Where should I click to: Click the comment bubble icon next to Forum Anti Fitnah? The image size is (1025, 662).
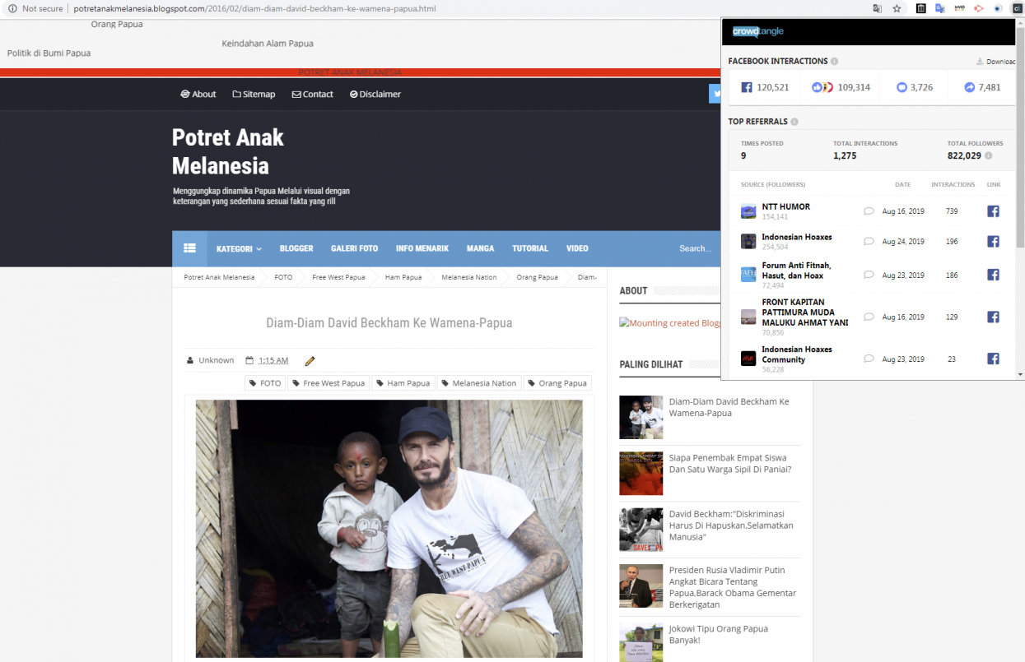point(868,275)
